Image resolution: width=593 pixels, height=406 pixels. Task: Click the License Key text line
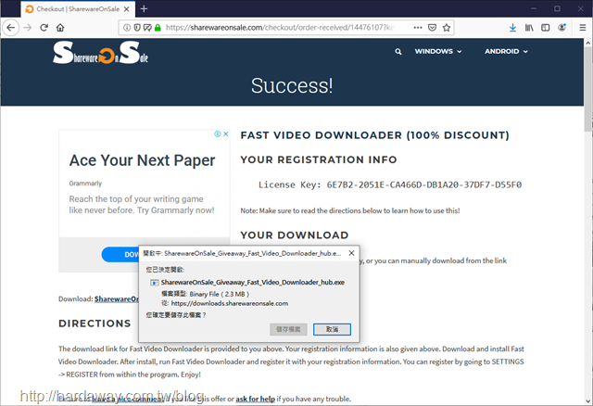[x=390, y=184]
